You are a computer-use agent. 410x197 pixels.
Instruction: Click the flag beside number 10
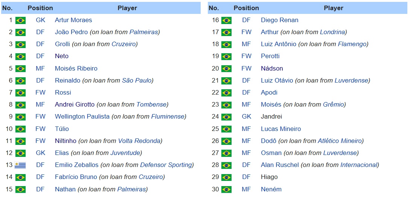20,129
